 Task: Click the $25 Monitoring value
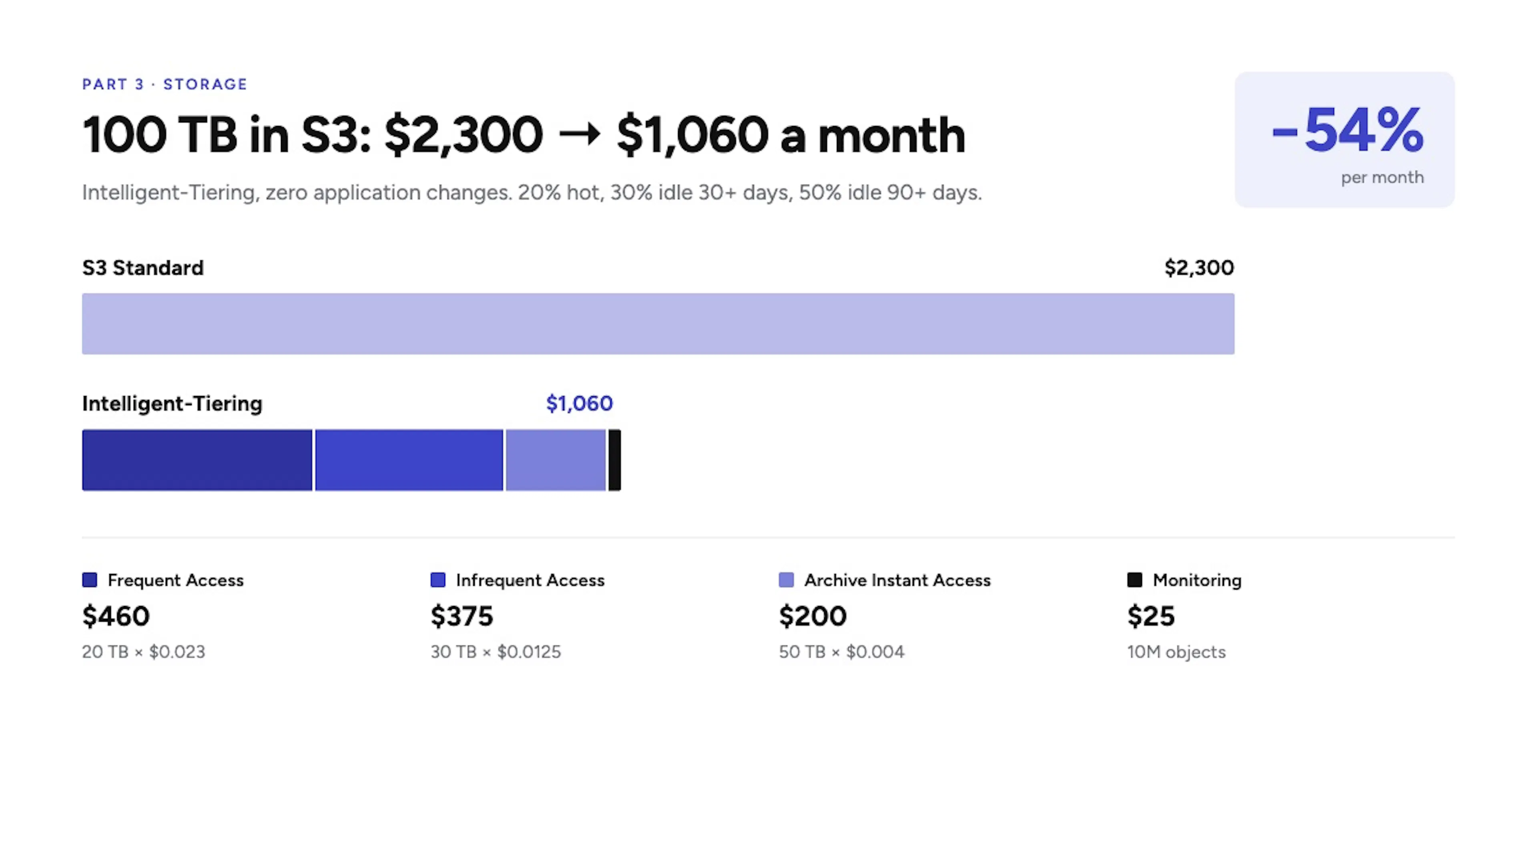[x=1151, y=616]
